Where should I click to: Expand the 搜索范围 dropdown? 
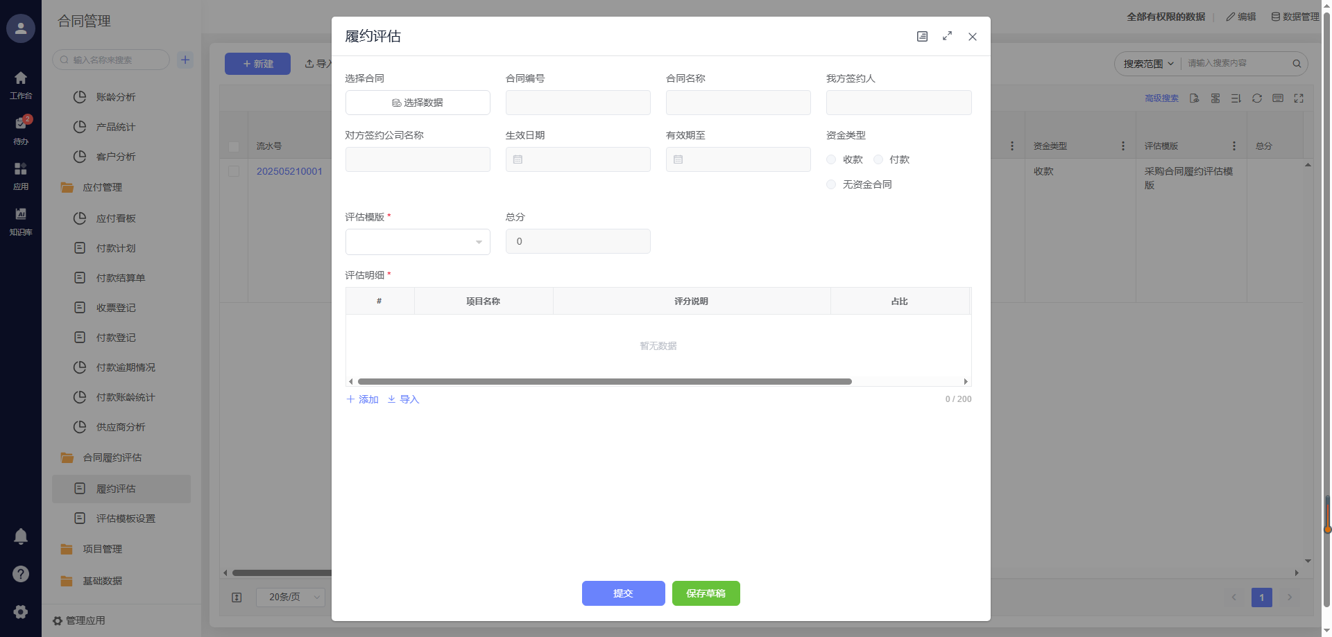pyautogui.click(x=1148, y=64)
